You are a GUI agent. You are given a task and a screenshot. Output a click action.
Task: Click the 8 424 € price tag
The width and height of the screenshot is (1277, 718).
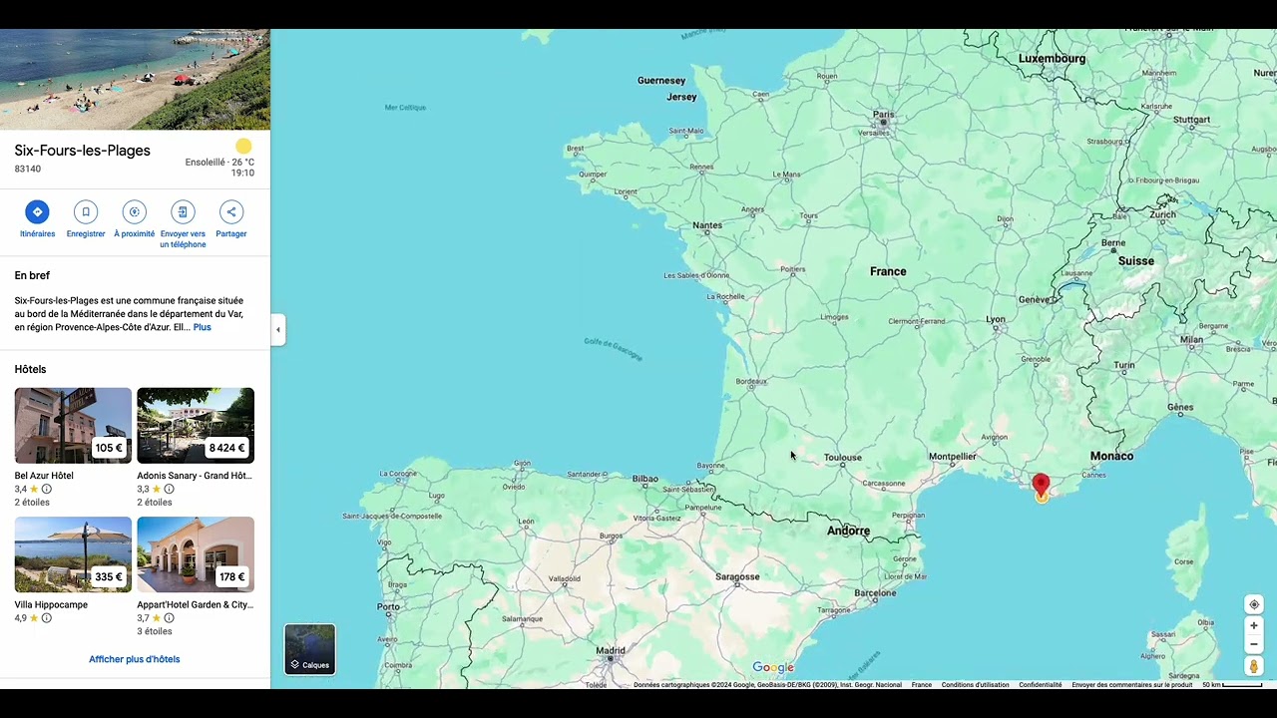[226, 448]
